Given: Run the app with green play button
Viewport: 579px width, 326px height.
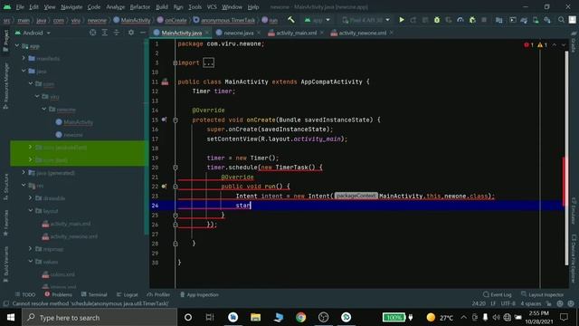Looking at the screenshot, I should click(x=402, y=20).
